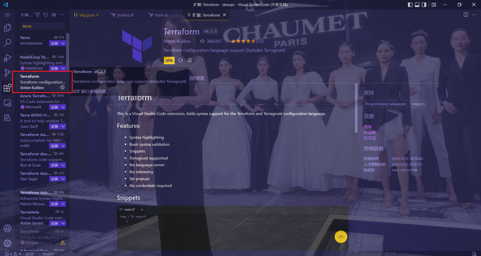This screenshot has height=256, width=481.
Task: Open the extension page gear settings
Action: click(x=190, y=60)
